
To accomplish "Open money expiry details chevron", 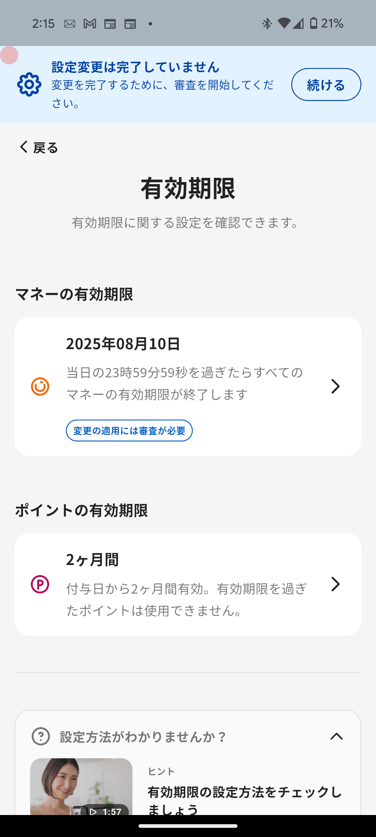I will pyautogui.click(x=335, y=386).
